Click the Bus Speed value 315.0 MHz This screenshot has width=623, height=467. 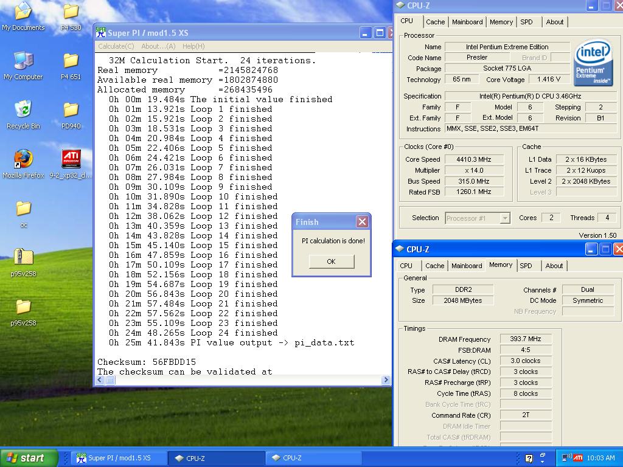pyautogui.click(x=474, y=181)
